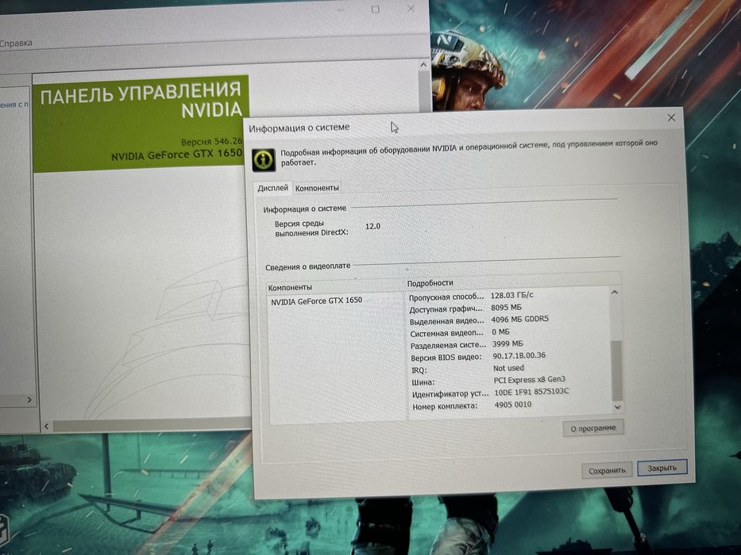
Task: Switch to the Компоненты tab
Action: point(317,188)
